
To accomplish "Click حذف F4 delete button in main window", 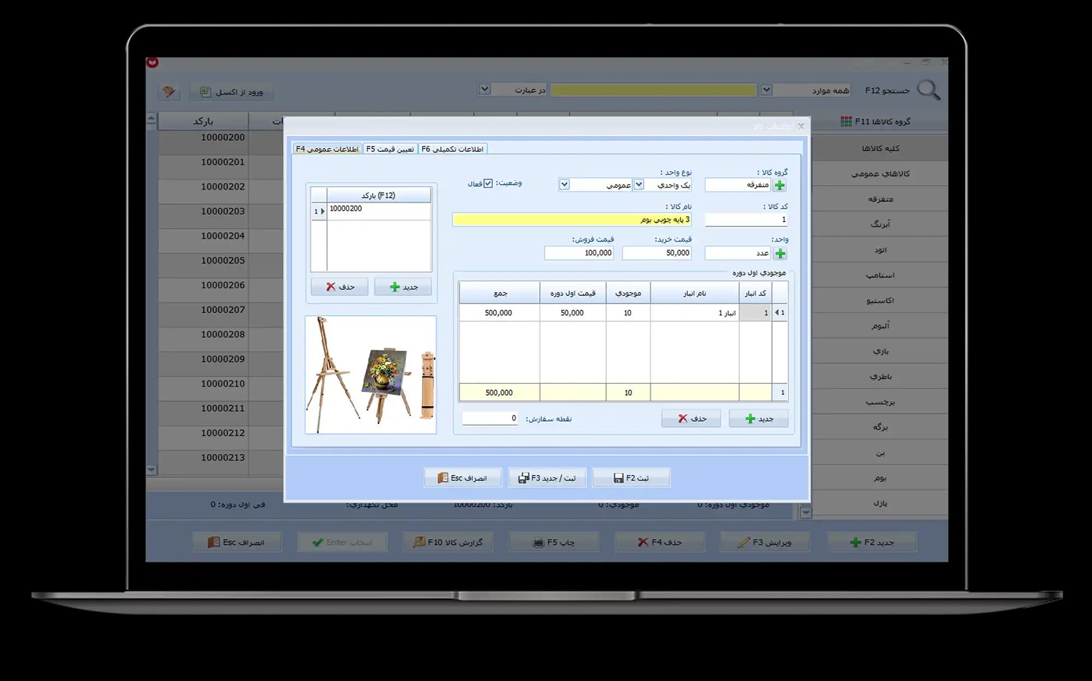I will (660, 542).
